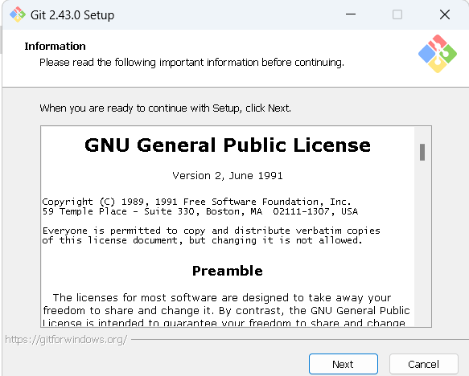Click the scrollbar track above the thumb

(x=422, y=135)
